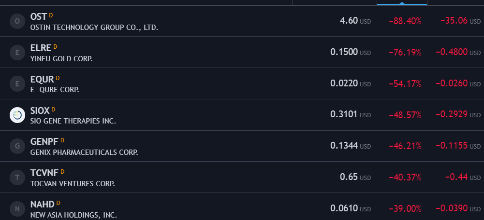Click the delayed-data D badge beside SIOX
This screenshot has width=484, height=220.
(x=53, y=109)
